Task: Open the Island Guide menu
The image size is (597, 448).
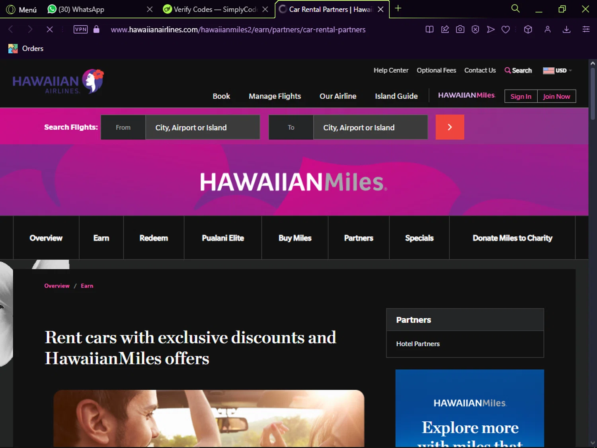Action: point(396,96)
